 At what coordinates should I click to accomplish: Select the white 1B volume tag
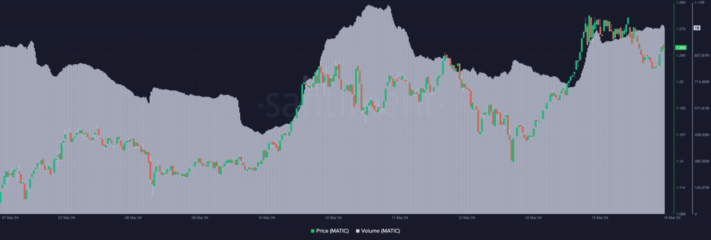tap(697, 28)
